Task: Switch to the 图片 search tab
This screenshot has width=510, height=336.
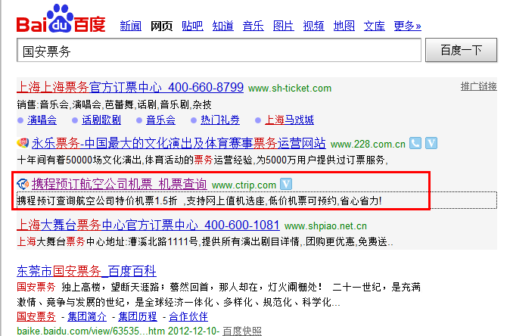Action: (x=283, y=26)
